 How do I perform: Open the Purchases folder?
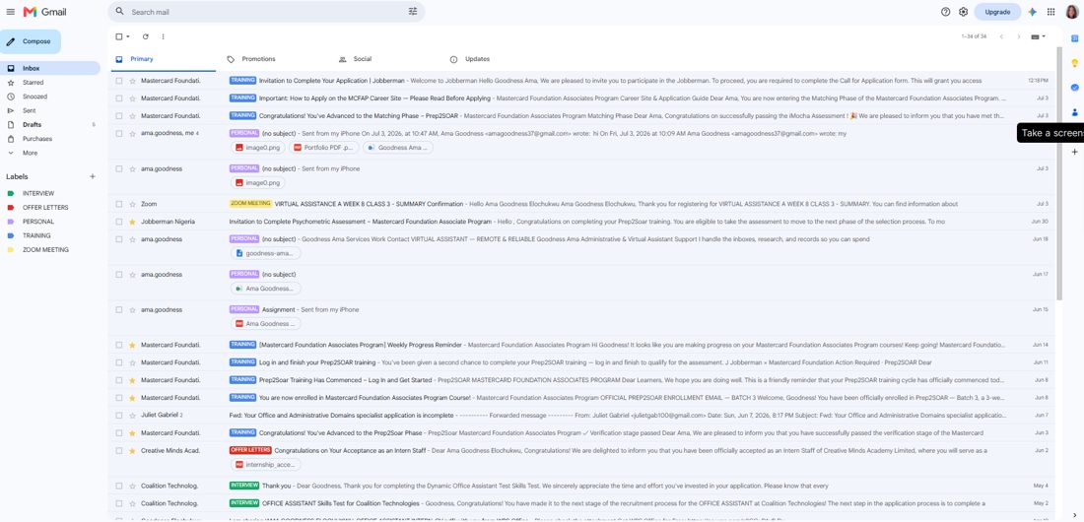[36, 139]
